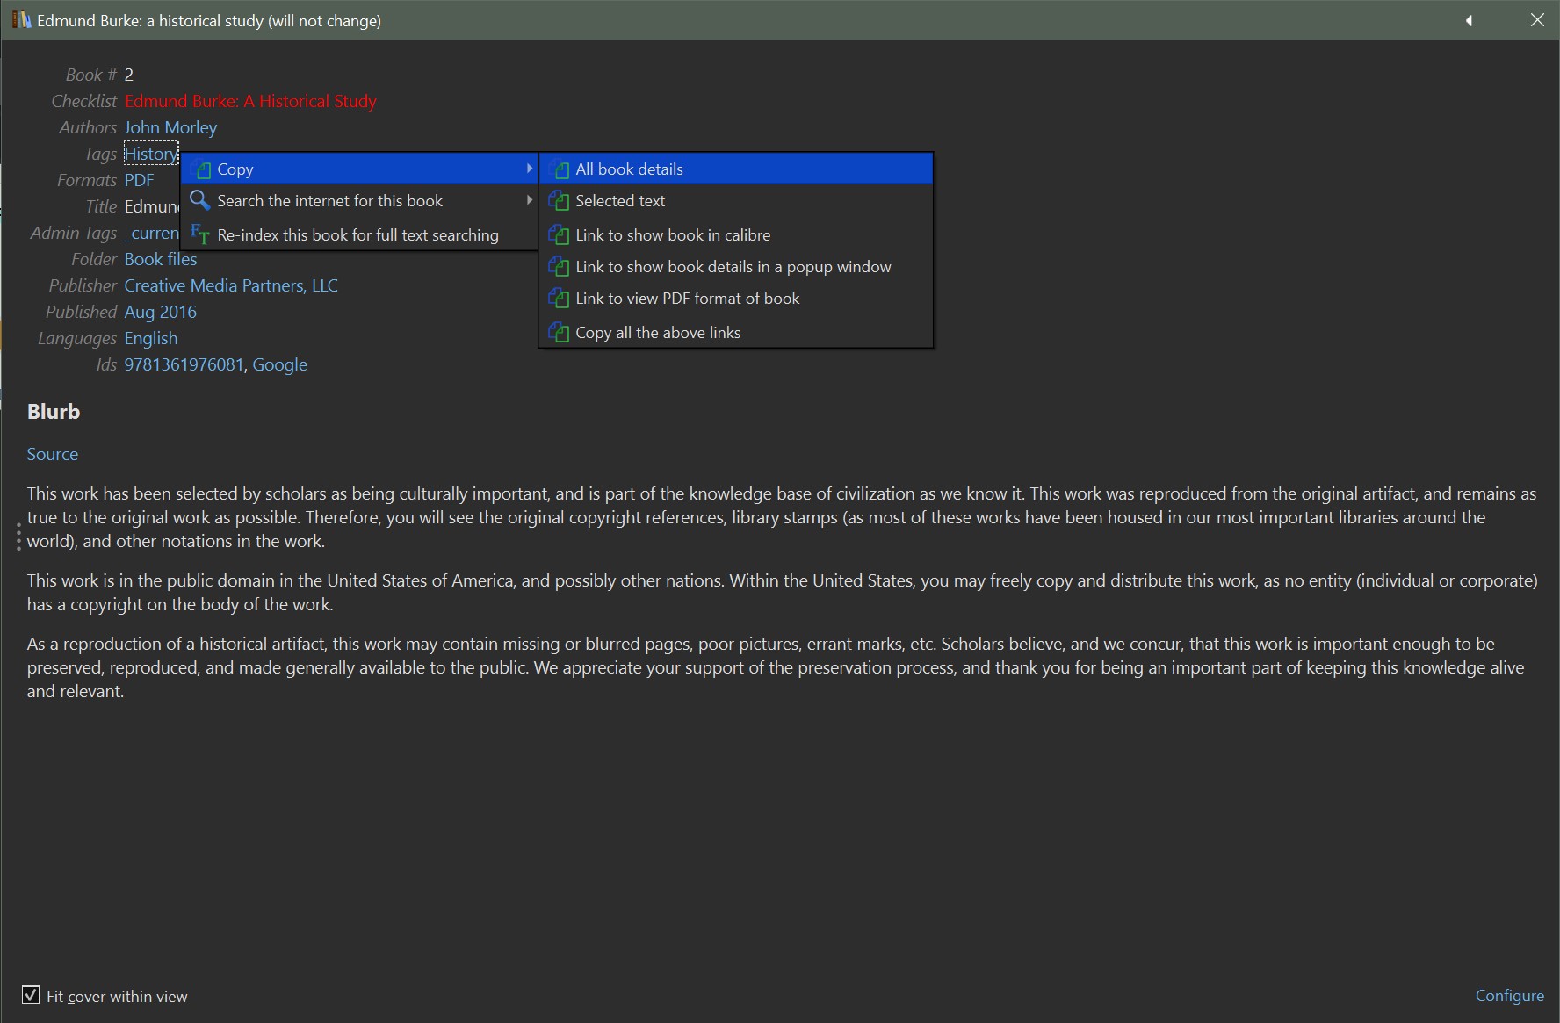Click the paragraph about public domain in United States
1560x1023 pixels.
click(782, 592)
